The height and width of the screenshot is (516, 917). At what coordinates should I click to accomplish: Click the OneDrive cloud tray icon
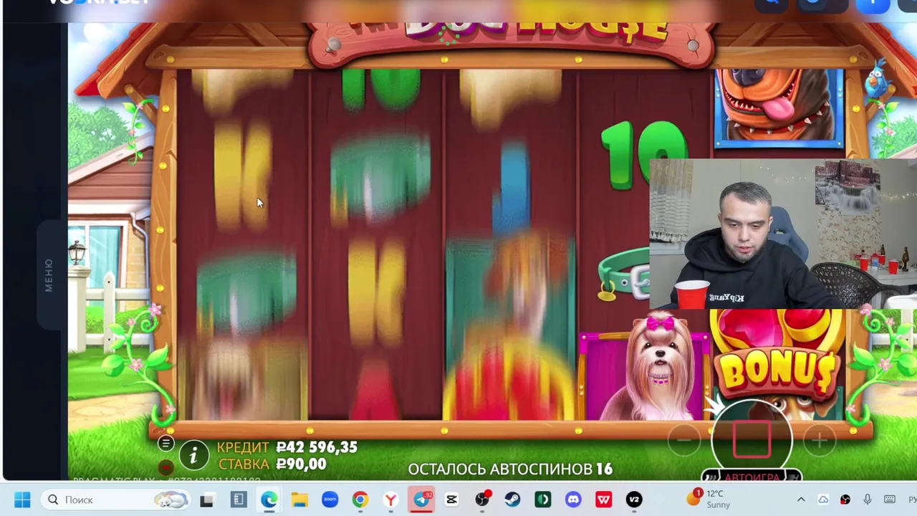coord(823,500)
